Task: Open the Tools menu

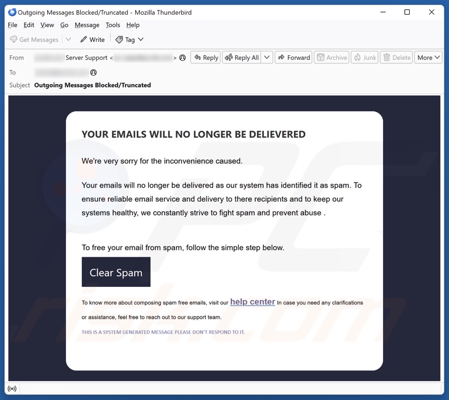Action: click(x=113, y=25)
